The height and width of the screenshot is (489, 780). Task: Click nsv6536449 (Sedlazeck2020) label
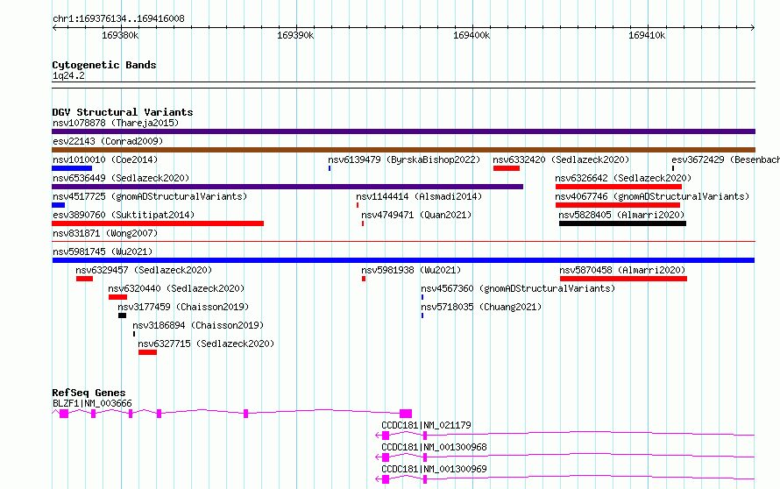pos(121,178)
